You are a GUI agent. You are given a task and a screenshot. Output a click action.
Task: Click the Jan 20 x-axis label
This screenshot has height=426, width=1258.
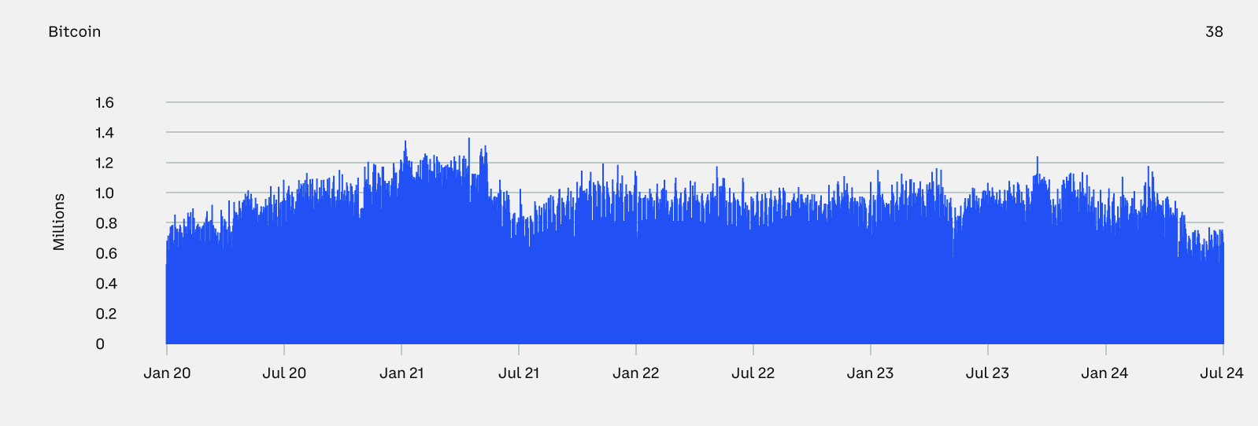[167, 373]
